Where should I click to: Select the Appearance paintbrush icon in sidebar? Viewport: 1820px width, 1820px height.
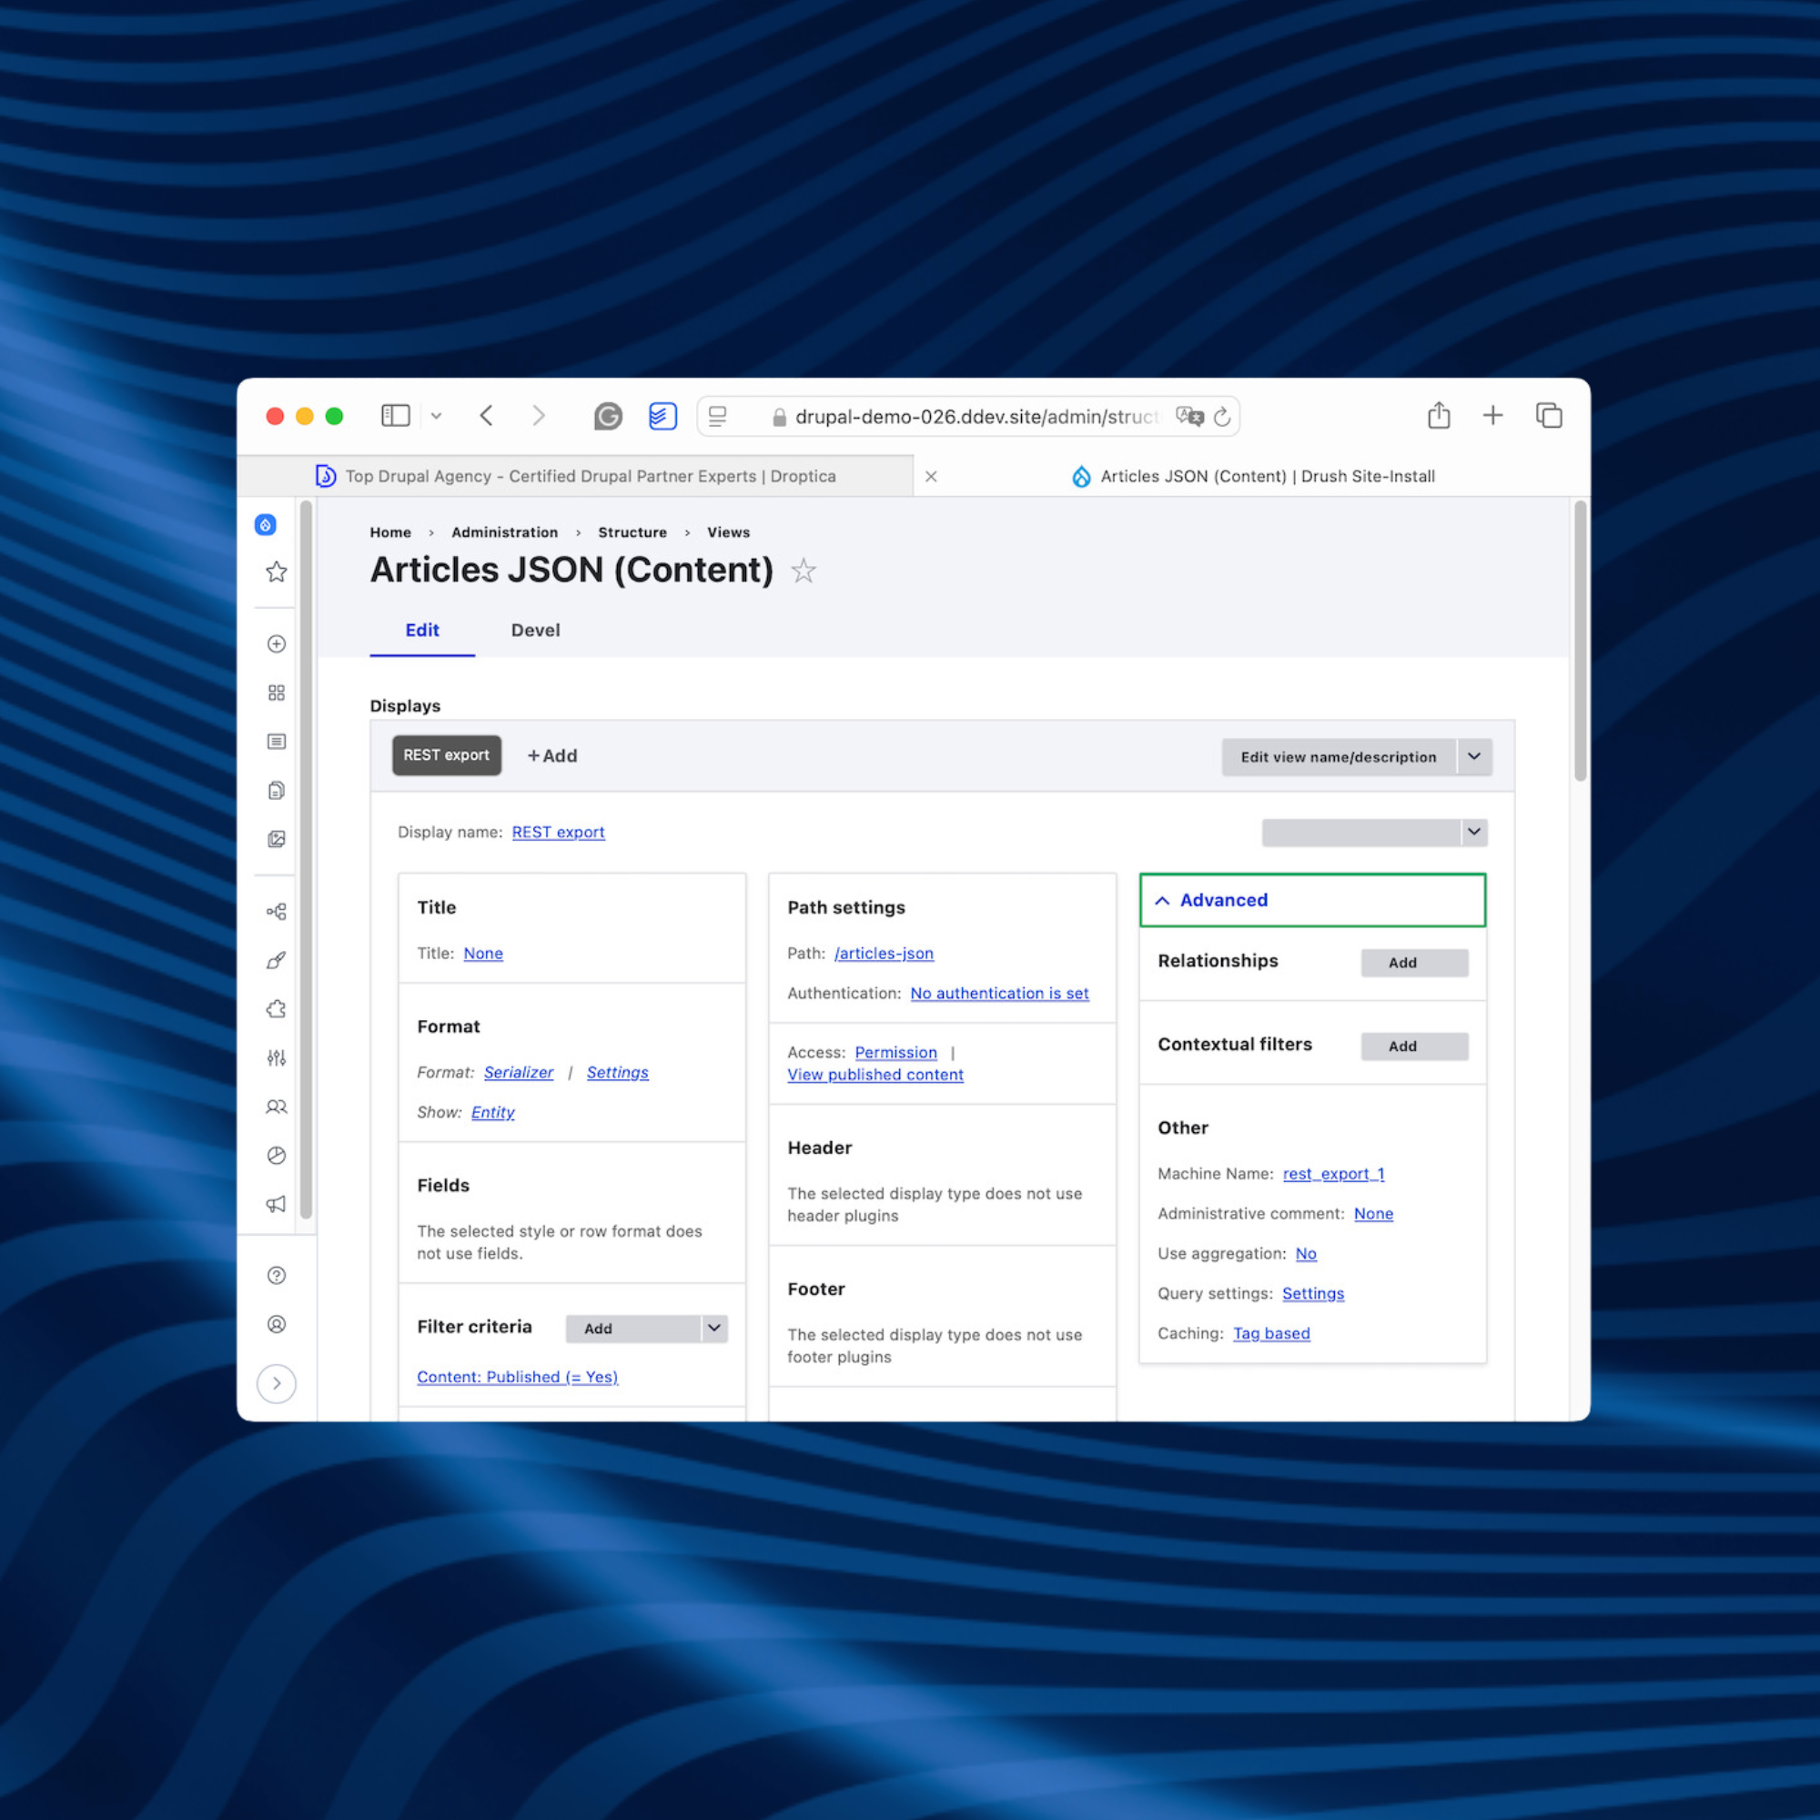pyautogui.click(x=275, y=960)
